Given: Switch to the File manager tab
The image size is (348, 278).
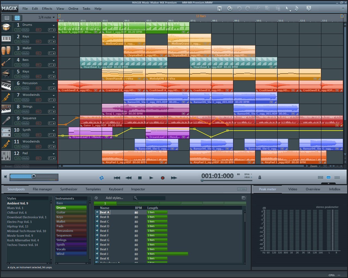Looking at the screenshot, I should (42, 189).
